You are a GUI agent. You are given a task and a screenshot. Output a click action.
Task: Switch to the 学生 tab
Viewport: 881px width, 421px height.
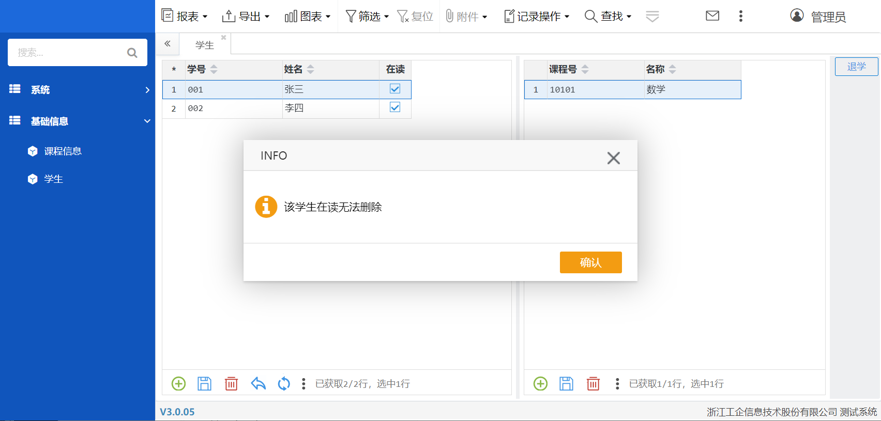click(x=205, y=45)
